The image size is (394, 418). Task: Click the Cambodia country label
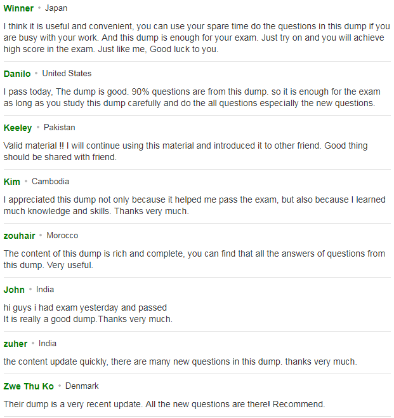[x=50, y=182]
